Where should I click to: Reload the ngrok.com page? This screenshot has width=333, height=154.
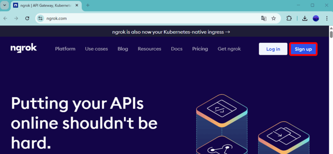coord(27,19)
